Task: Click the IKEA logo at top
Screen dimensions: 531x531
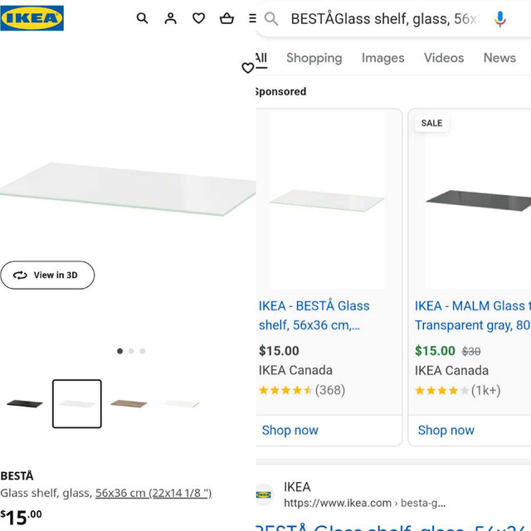Action: [x=32, y=17]
